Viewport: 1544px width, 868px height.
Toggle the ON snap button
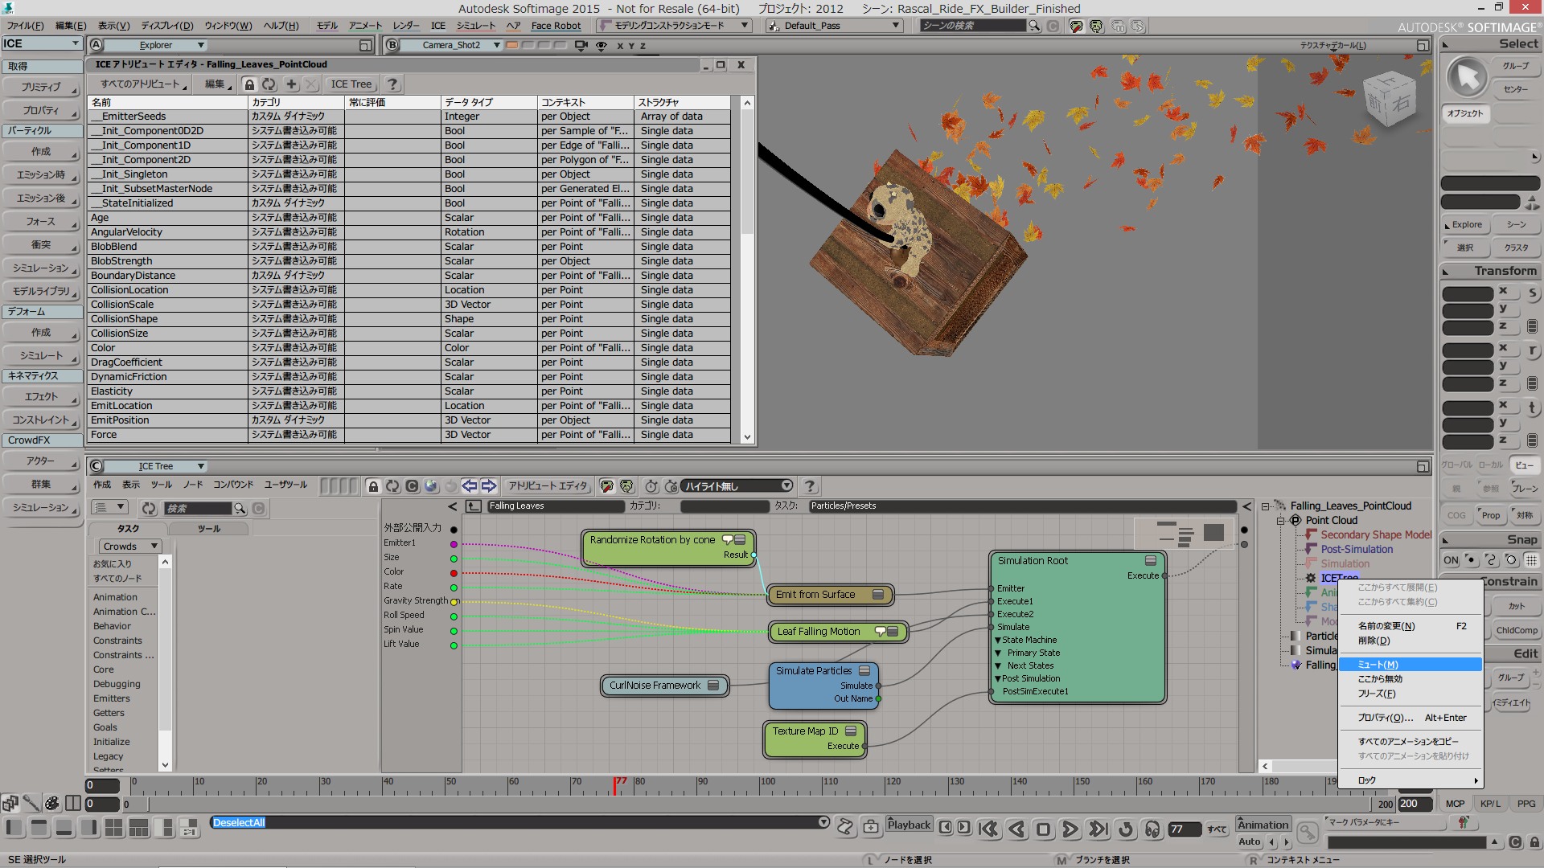[1451, 560]
